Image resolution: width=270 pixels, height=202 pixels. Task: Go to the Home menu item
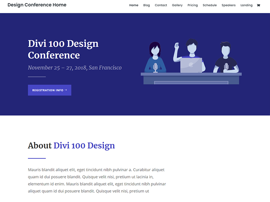[134, 5]
